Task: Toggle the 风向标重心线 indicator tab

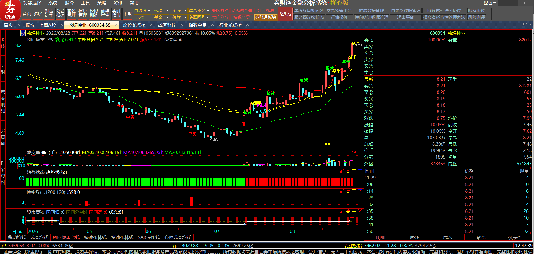Action: pos(66,237)
